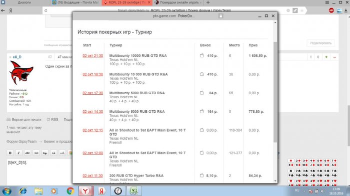Click the Взнос column header
The width and height of the screenshot is (350, 196).
pyautogui.click(x=205, y=45)
